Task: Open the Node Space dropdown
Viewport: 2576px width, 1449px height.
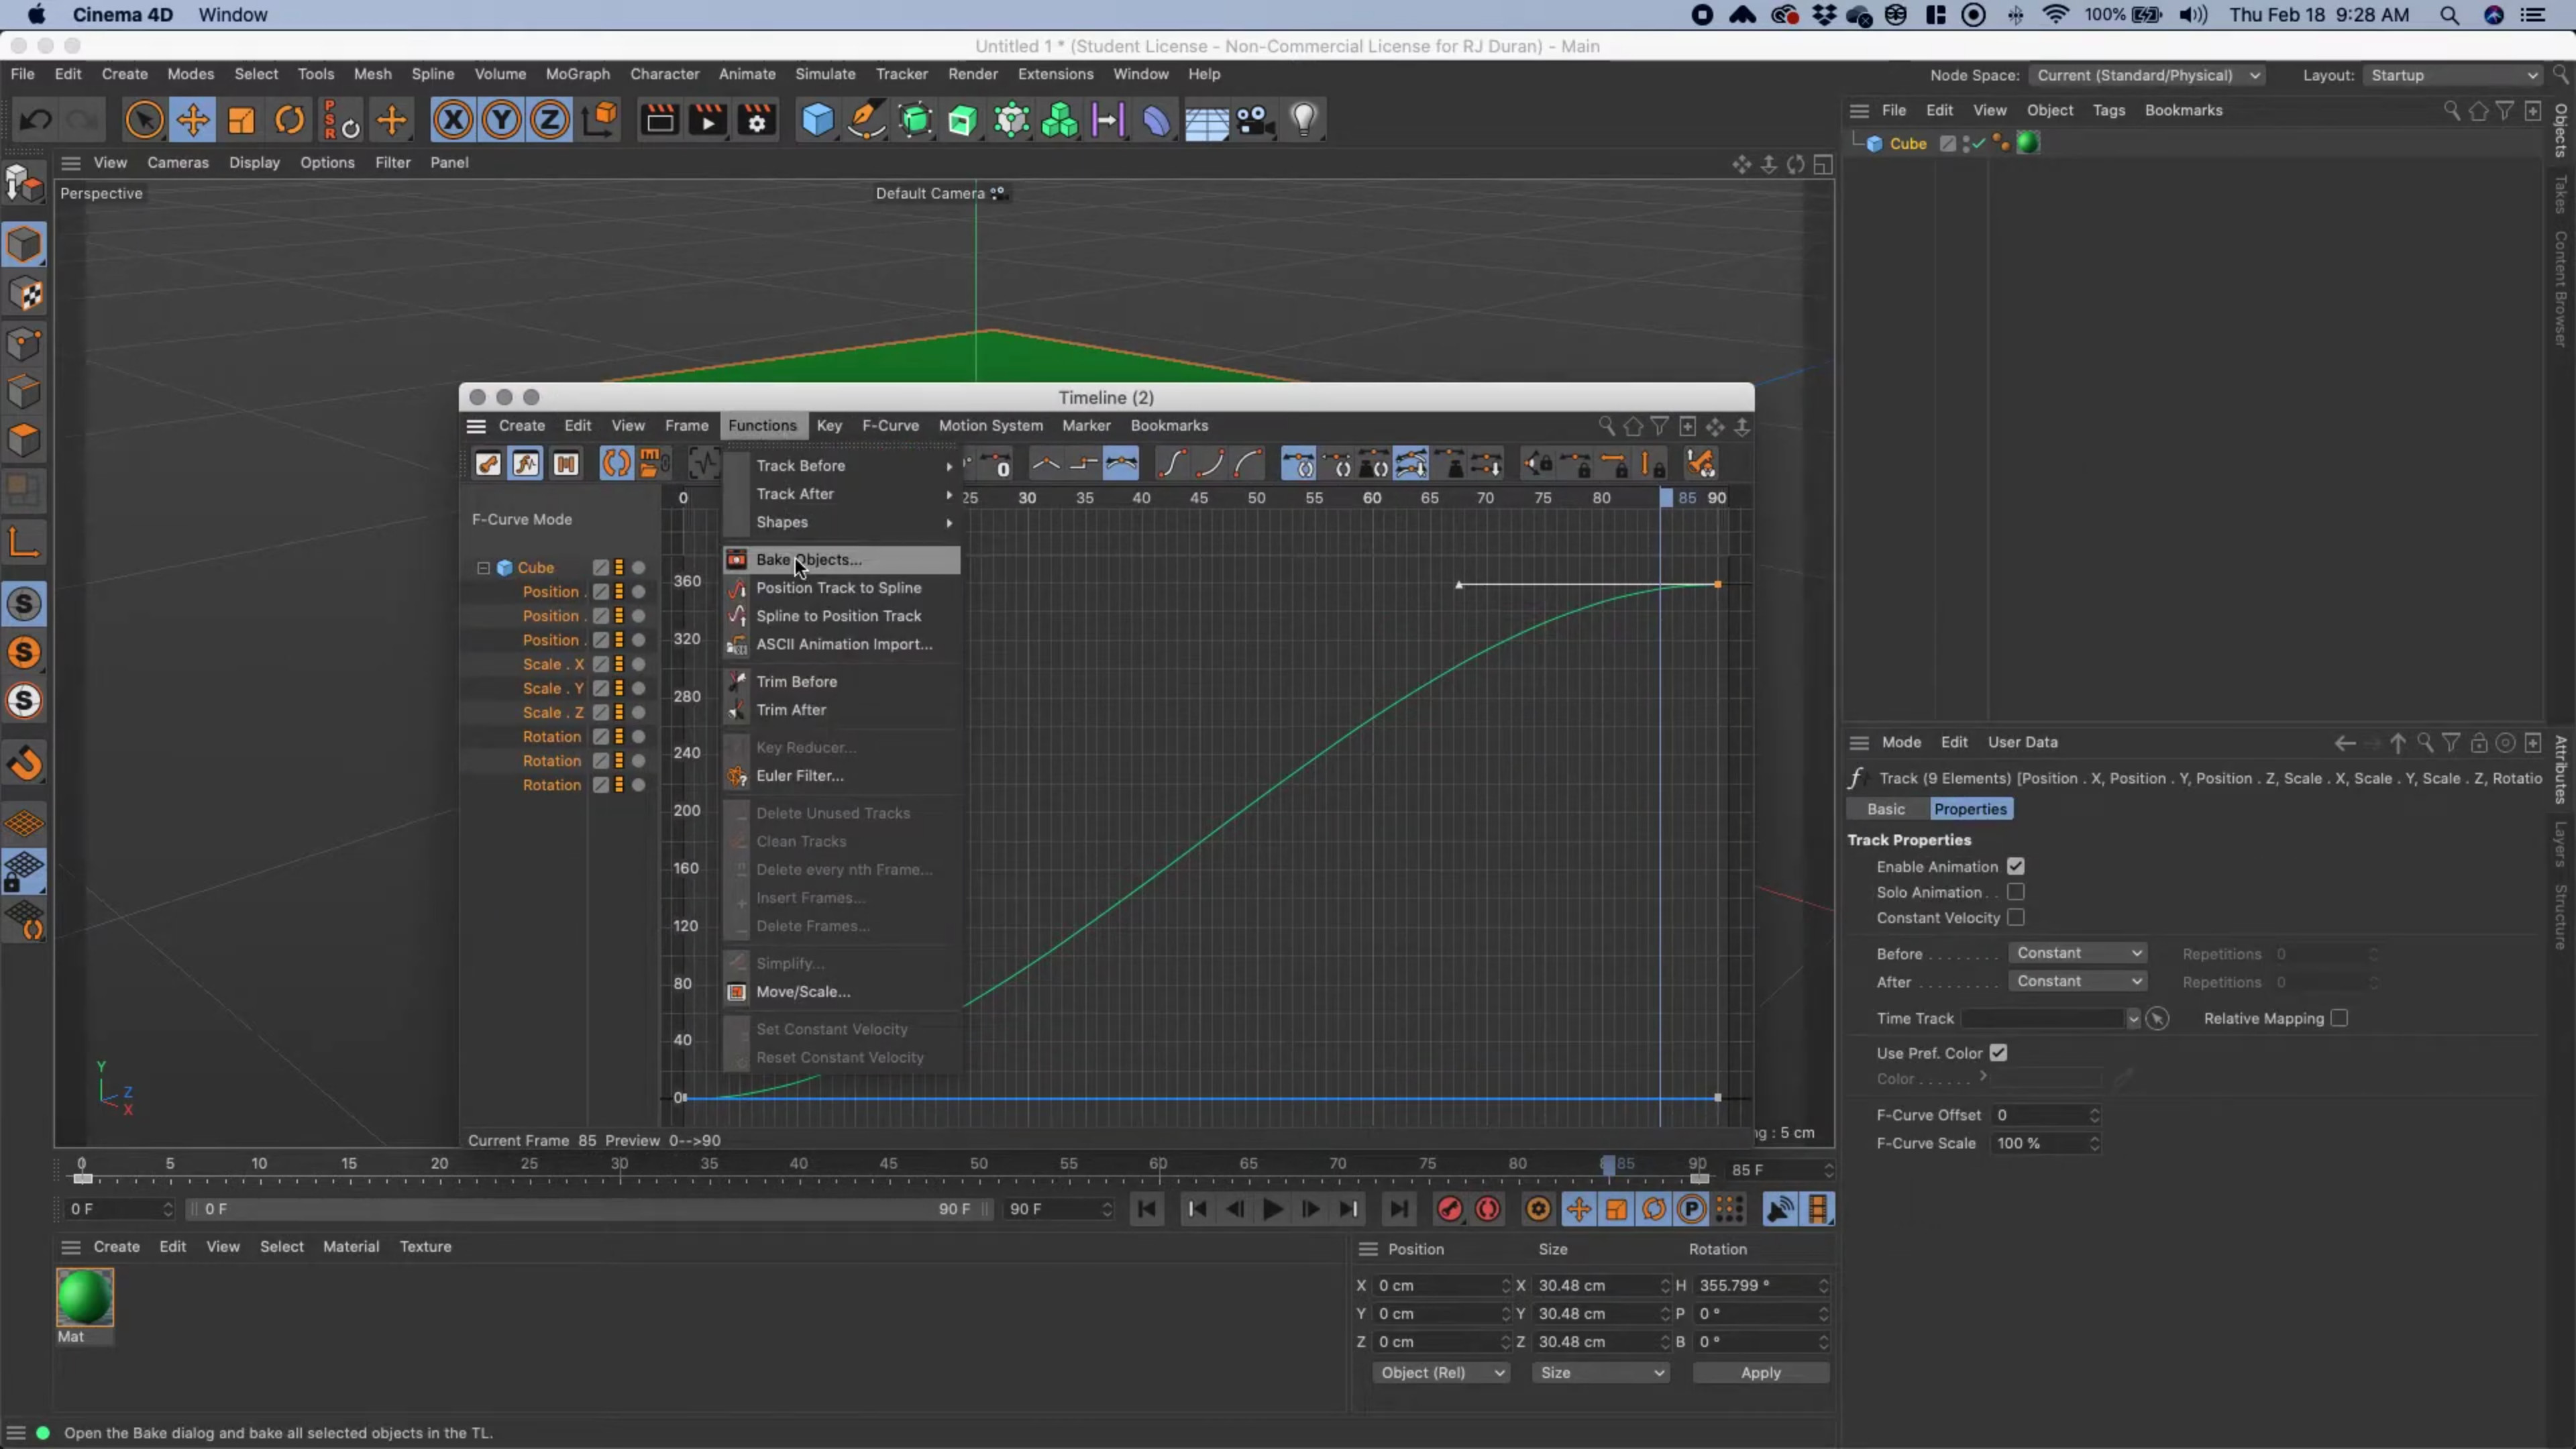Action: click(2148, 75)
